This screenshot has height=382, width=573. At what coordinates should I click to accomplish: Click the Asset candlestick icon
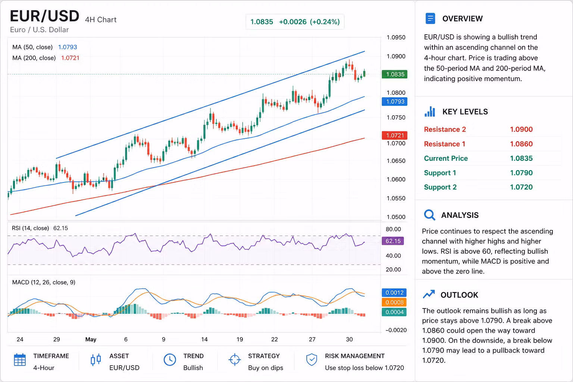click(x=96, y=360)
